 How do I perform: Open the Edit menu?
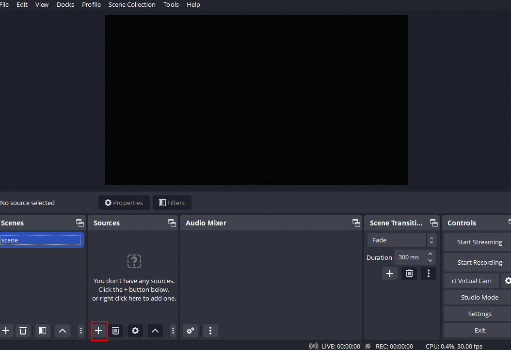[x=22, y=4]
